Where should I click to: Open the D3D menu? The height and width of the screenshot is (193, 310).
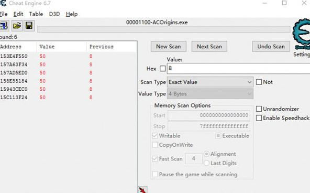click(54, 14)
